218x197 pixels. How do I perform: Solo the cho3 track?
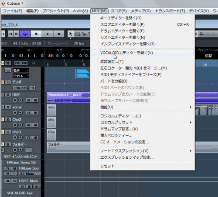tap(8, 132)
